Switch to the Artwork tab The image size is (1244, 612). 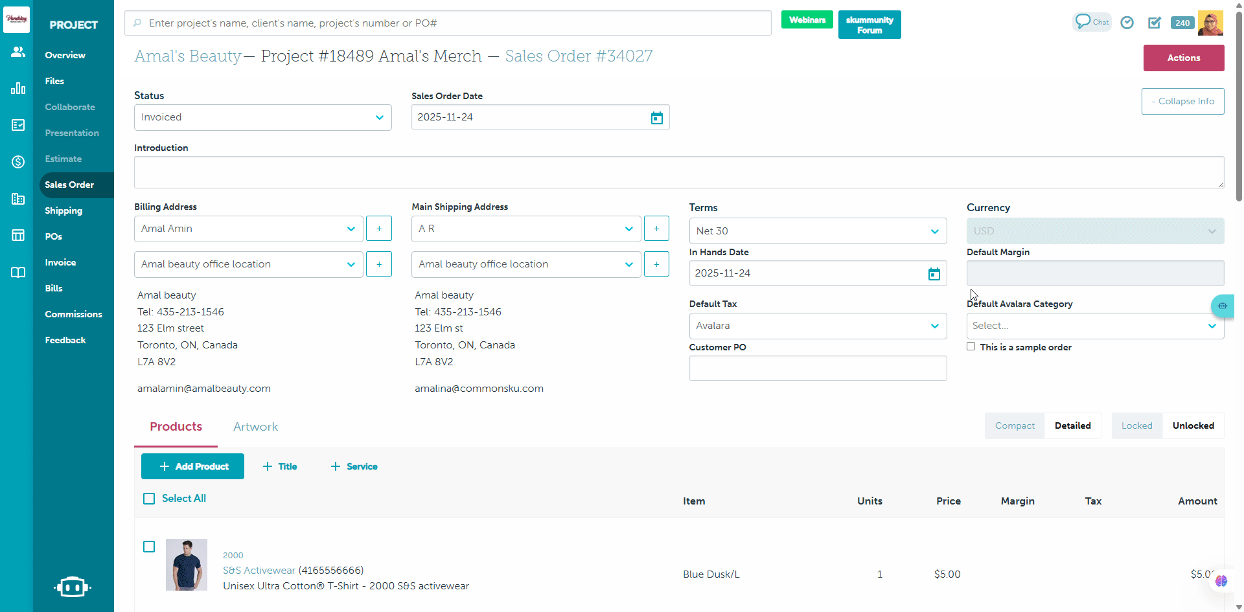pyautogui.click(x=255, y=427)
